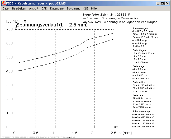Click the Spannungsverlauf chart title
The width and height of the screenshot is (171, 139).
click(52, 25)
